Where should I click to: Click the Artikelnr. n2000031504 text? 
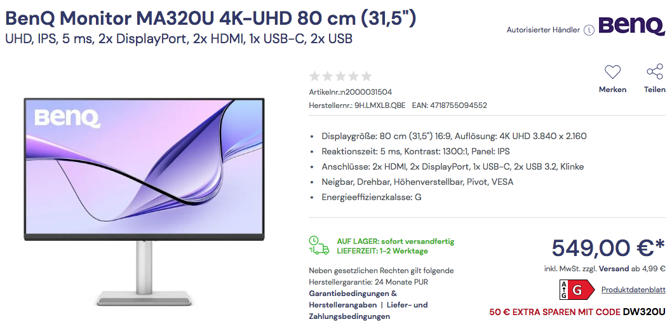[350, 91]
